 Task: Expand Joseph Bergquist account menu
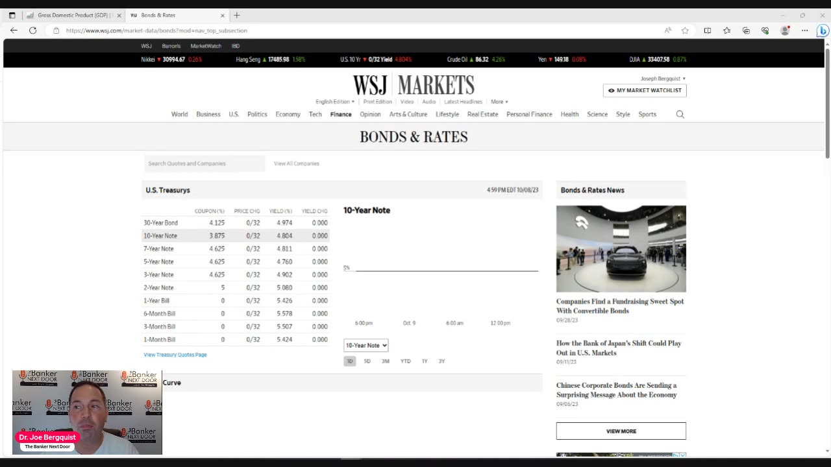tap(663, 78)
